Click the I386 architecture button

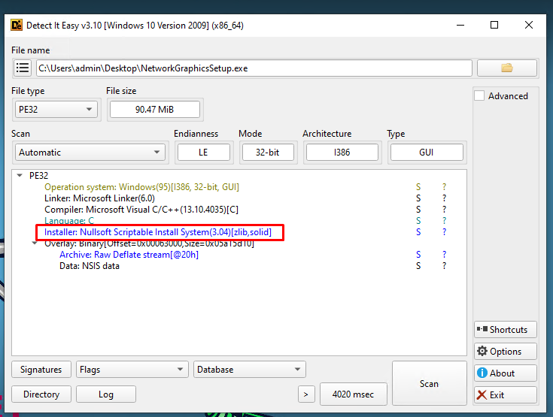pos(342,152)
